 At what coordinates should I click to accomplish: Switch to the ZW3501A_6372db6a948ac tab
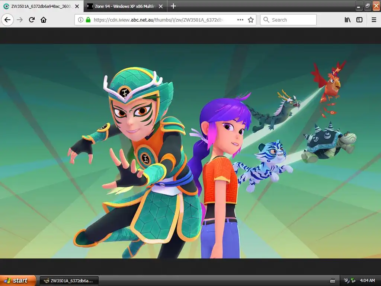pyautogui.click(x=42, y=6)
